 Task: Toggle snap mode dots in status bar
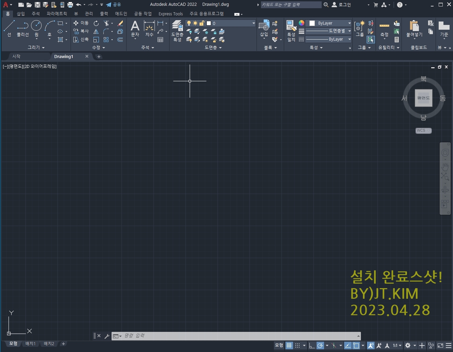pyautogui.click(x=297, y=346)
